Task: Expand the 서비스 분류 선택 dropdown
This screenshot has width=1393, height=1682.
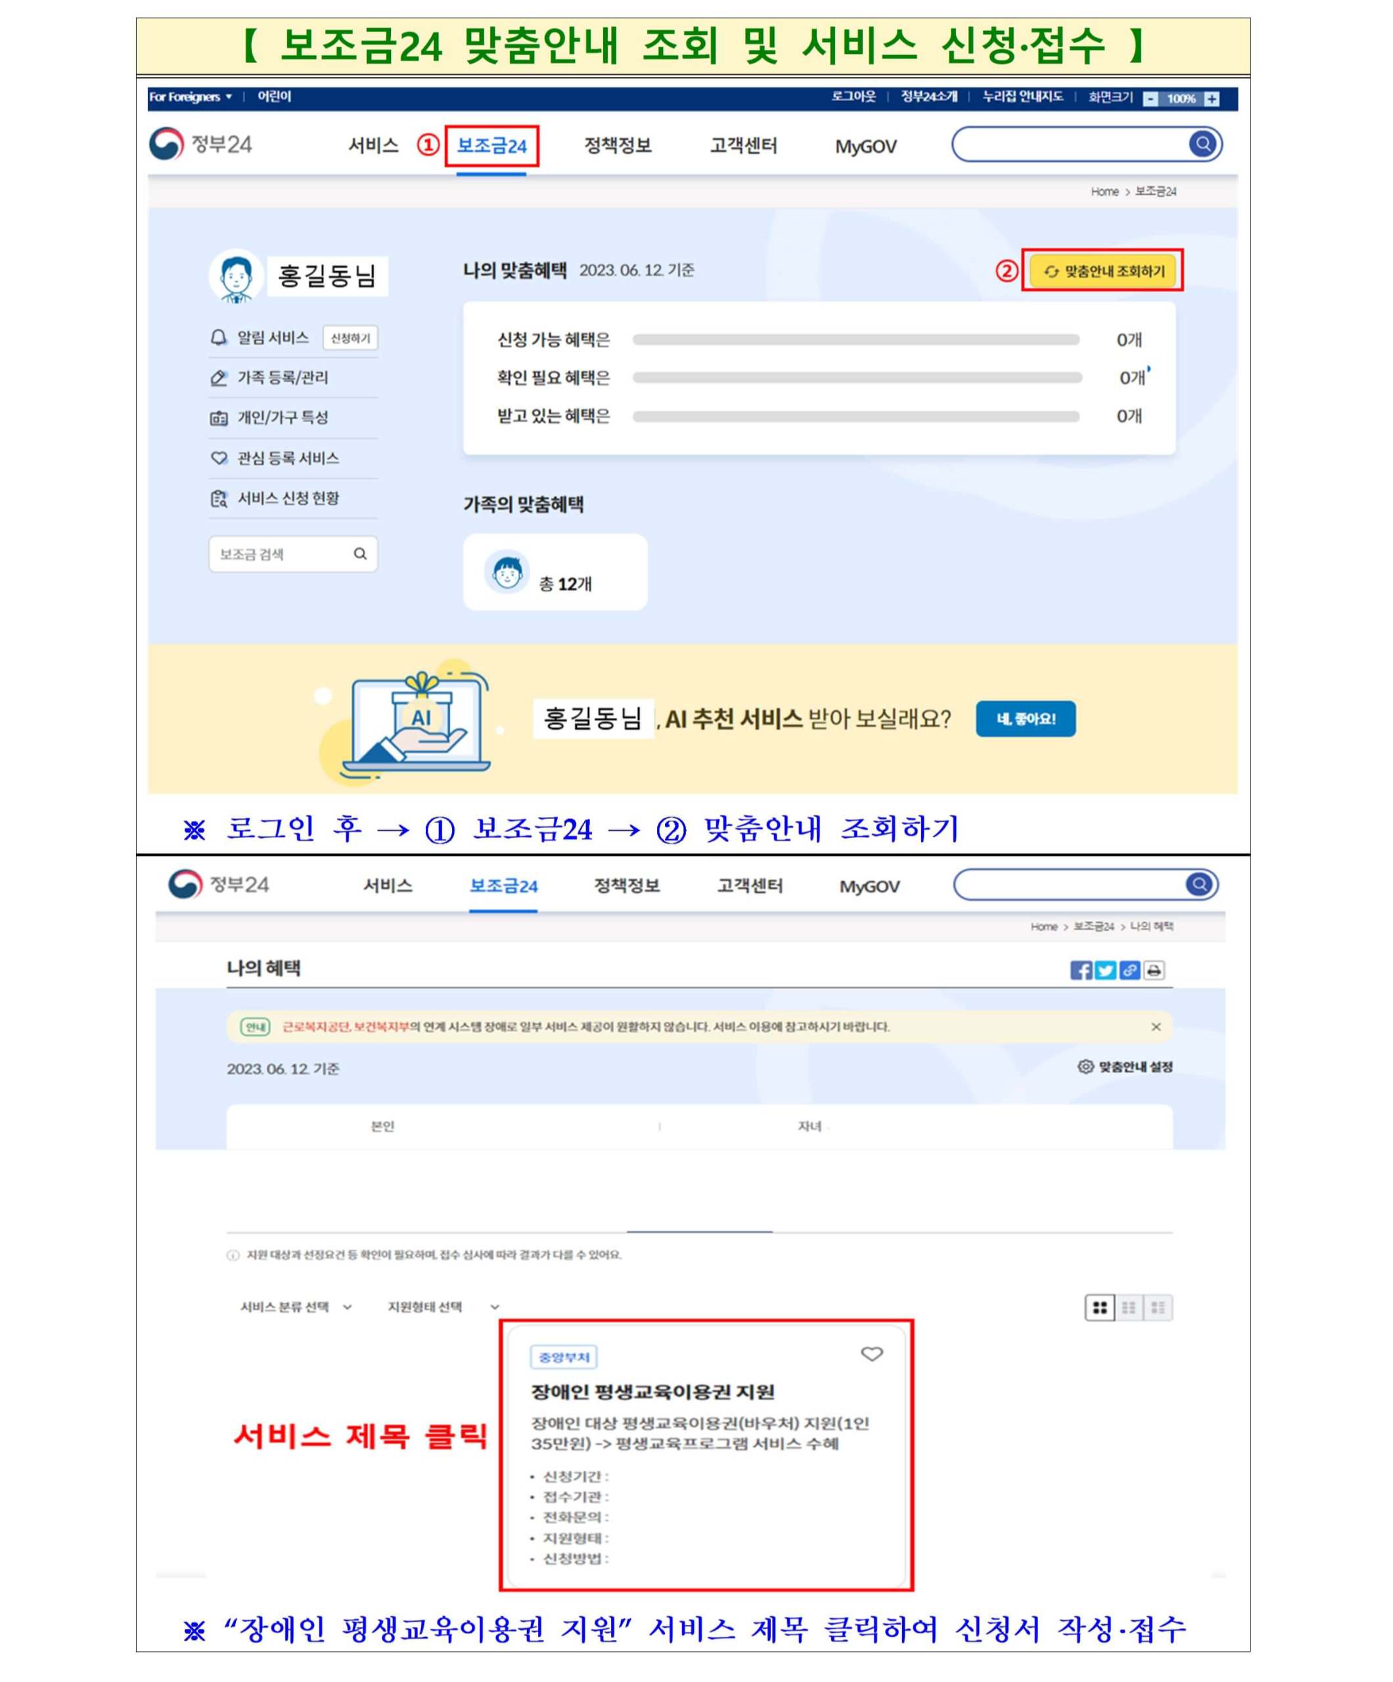Action: 296,1306
